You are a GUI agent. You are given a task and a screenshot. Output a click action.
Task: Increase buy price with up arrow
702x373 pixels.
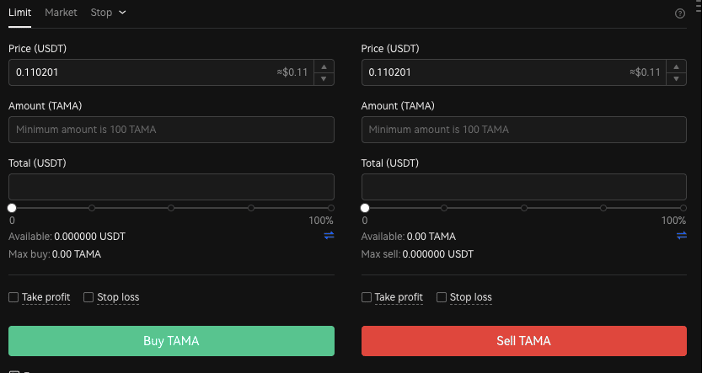[324, 67]
